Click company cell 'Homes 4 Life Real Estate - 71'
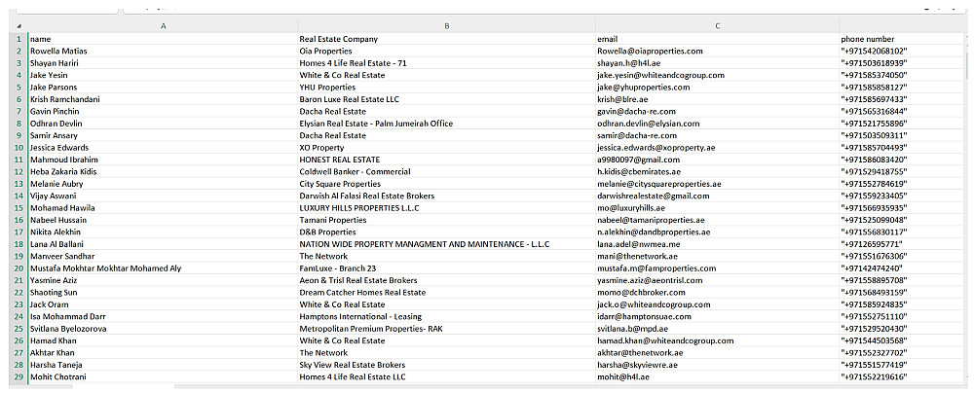The height and width of the screenshot is (393, 974). [x=446, y=63]
